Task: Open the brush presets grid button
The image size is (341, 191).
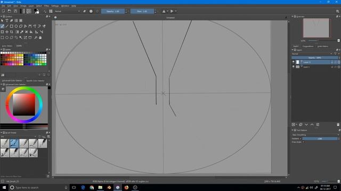Action: [x=51, y=11]
